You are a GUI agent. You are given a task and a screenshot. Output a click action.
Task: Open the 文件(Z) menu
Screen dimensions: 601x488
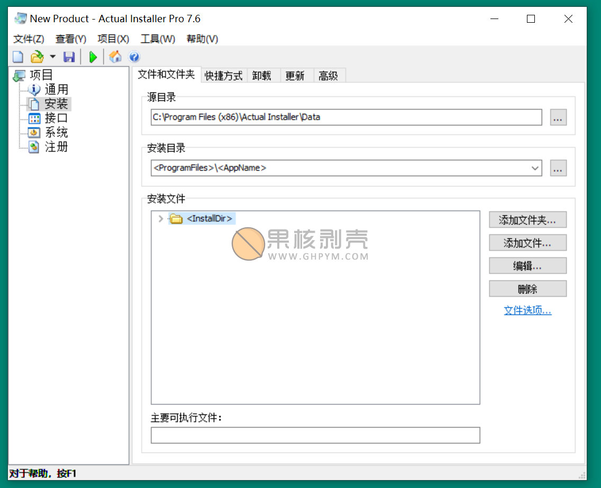pyautogui.click(x=29, y=39)
